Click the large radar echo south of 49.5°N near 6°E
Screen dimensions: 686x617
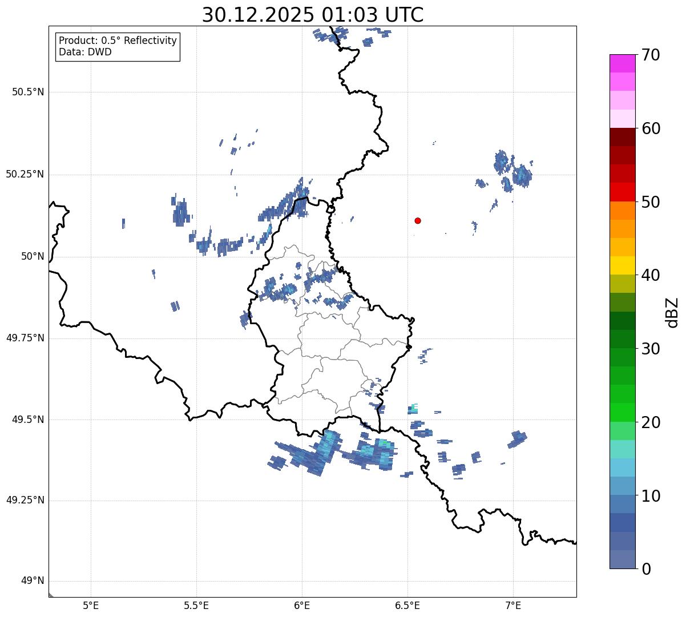point(308,453)
